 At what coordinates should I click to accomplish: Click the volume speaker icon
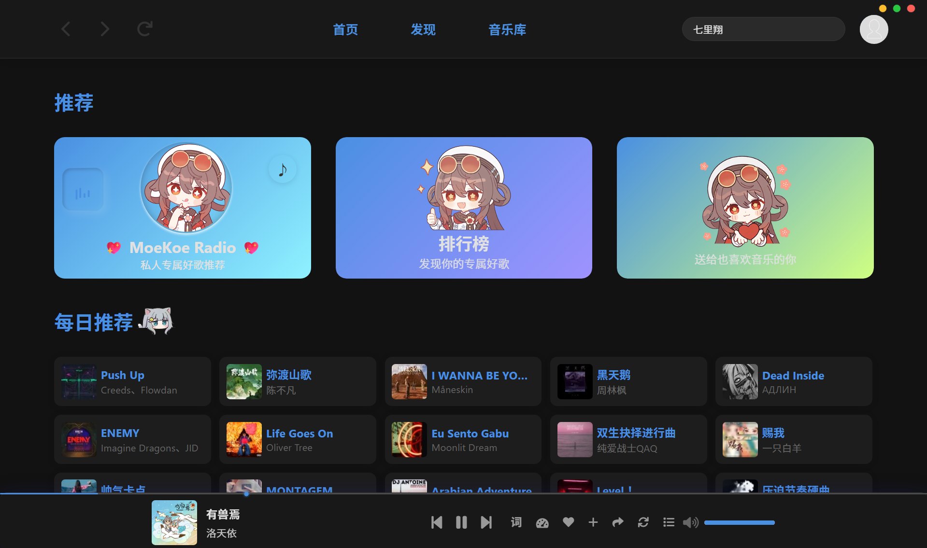(x=691, y=522)
